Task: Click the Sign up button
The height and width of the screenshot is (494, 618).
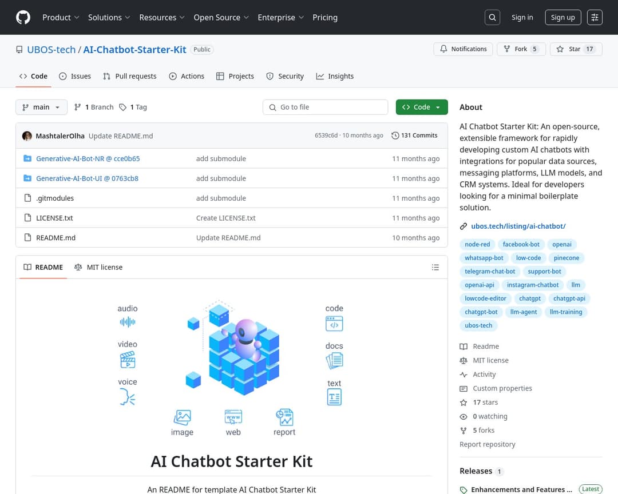Action: click(x=563, y=17)
